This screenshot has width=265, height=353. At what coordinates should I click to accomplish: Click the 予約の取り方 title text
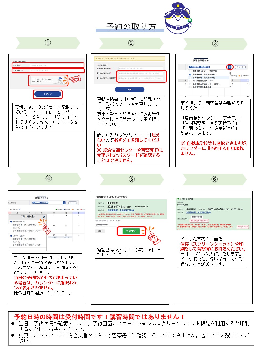coord(131,27)
